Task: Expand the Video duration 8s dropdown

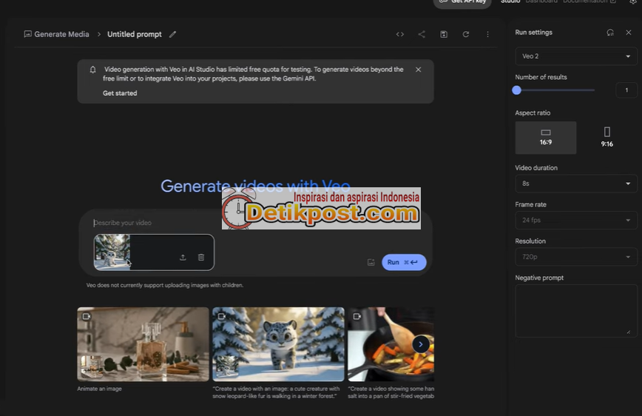Action: 575,184
